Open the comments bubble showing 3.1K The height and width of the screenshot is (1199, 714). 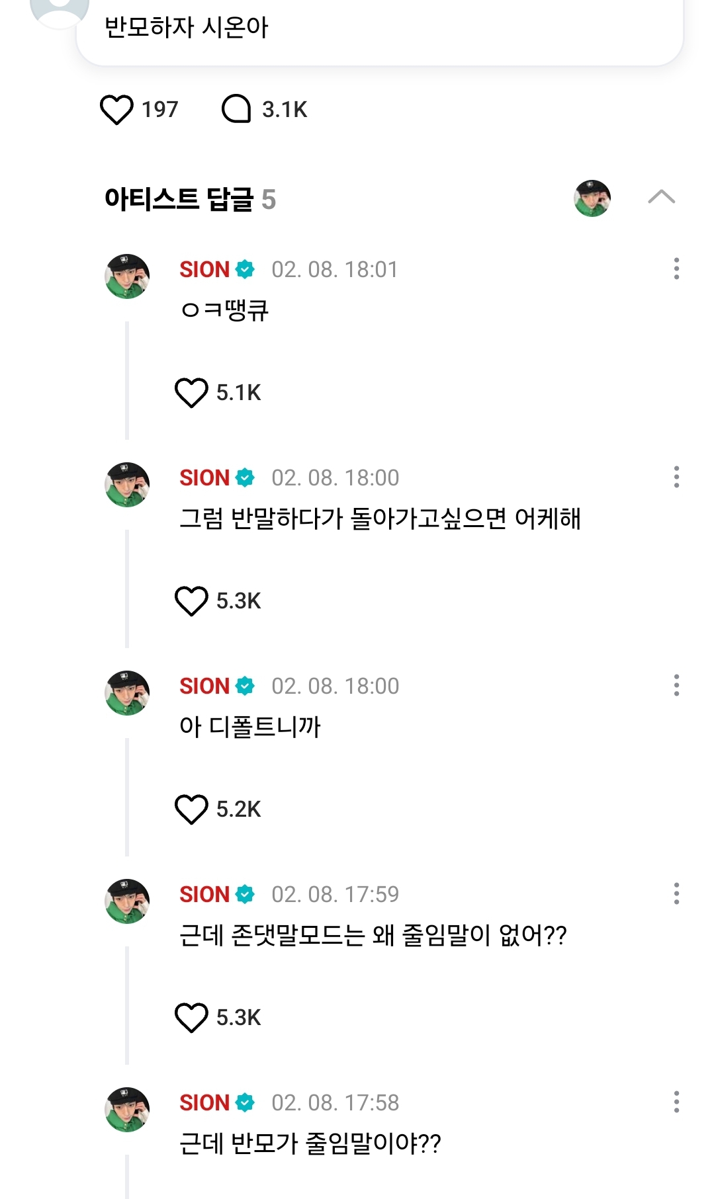coord(236,109)
